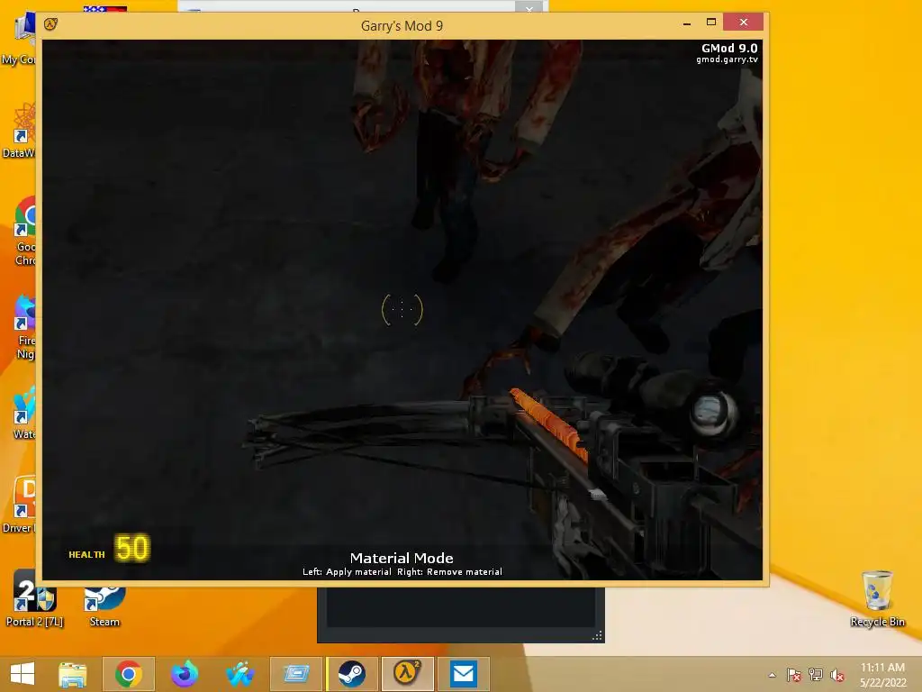The image size is (922, 692).
Task: Maximize the Garry's Mod 9 window
Action: (x=711, y=23)
